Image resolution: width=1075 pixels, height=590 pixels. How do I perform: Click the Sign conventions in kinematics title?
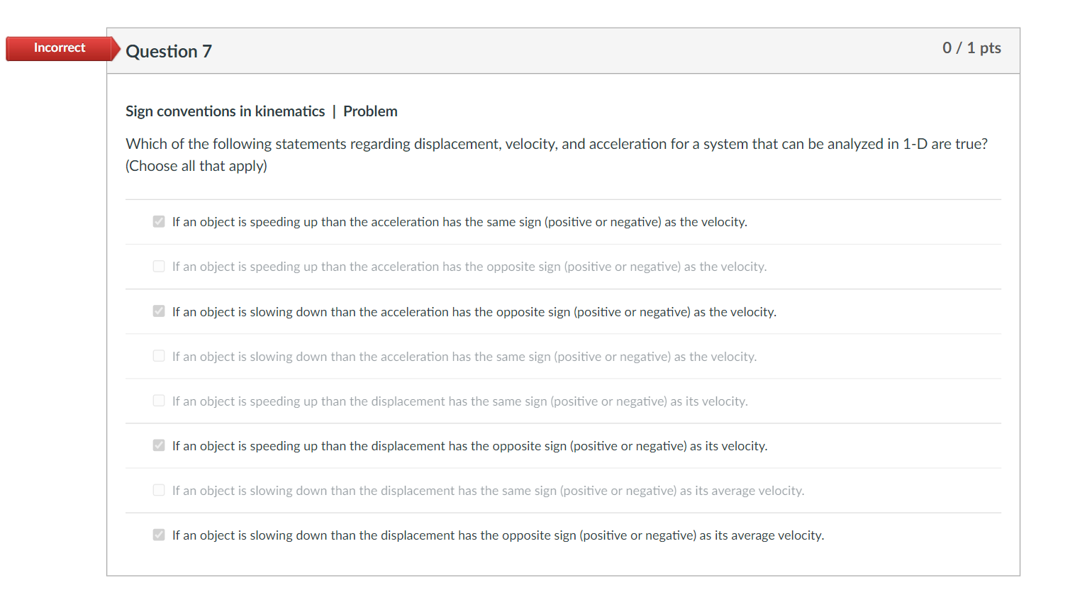[x=225, y=111]
